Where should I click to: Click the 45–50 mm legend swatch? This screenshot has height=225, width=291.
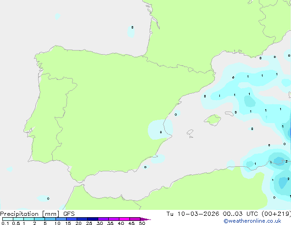[135, 219]
